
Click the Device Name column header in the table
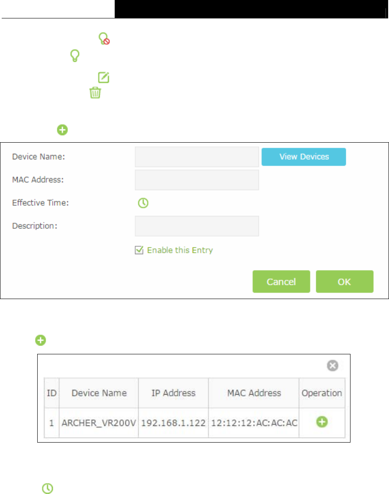99,393
